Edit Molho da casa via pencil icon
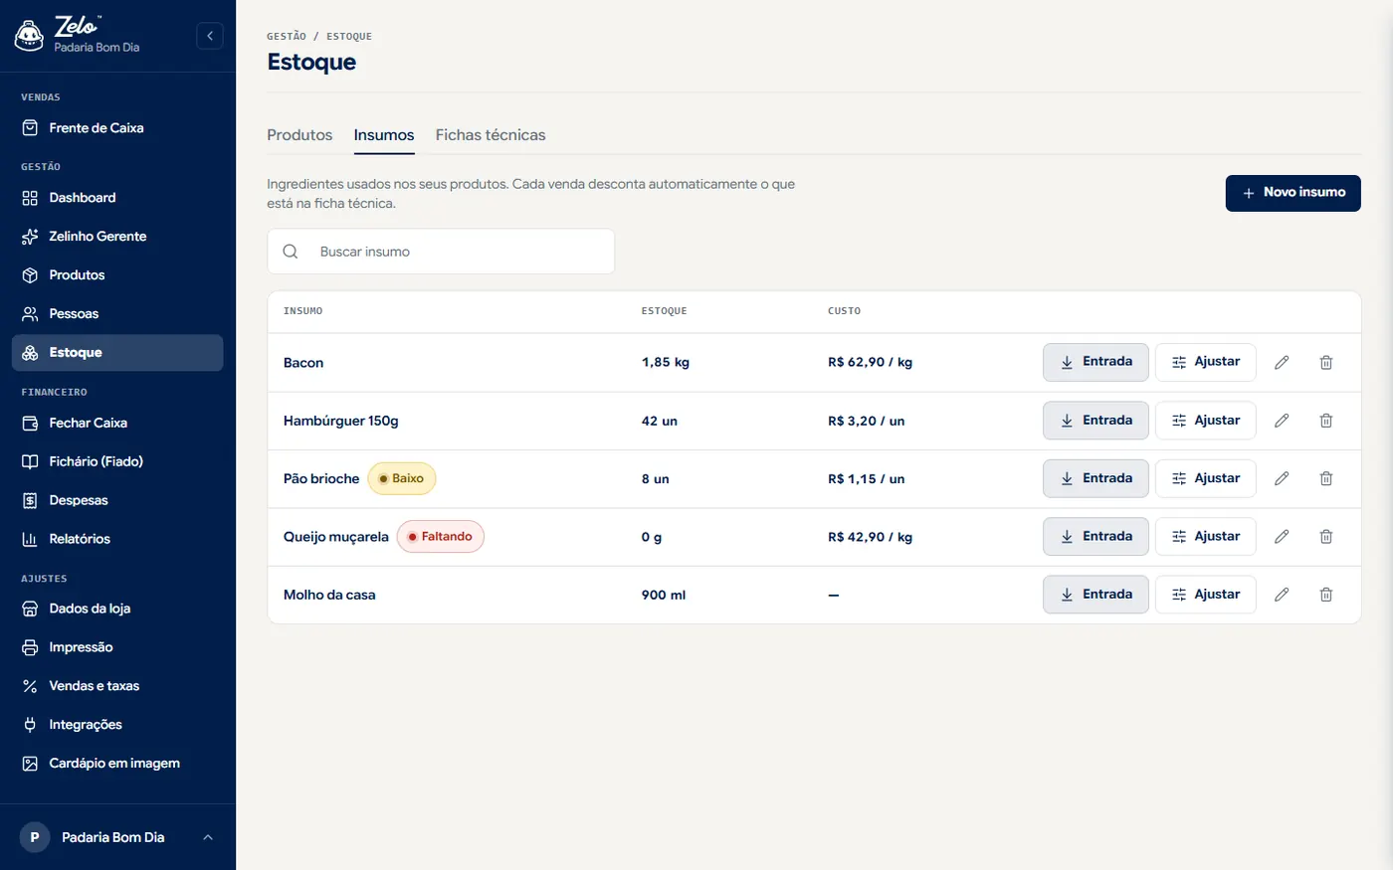This screenshot has width=1393, height=870. pyautogui.click(x=1282, y=595)
